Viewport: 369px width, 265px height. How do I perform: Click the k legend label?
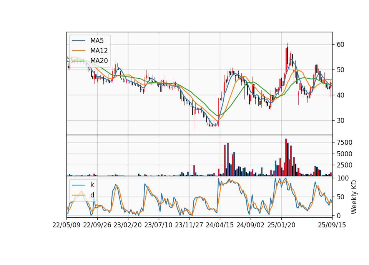click(x=92, y=185)
